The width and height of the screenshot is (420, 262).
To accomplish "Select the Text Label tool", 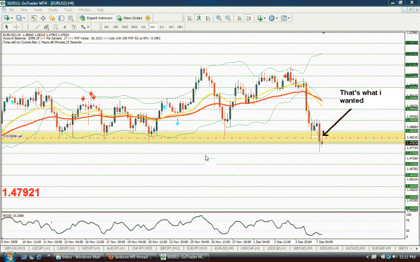I will pos(74,27).
